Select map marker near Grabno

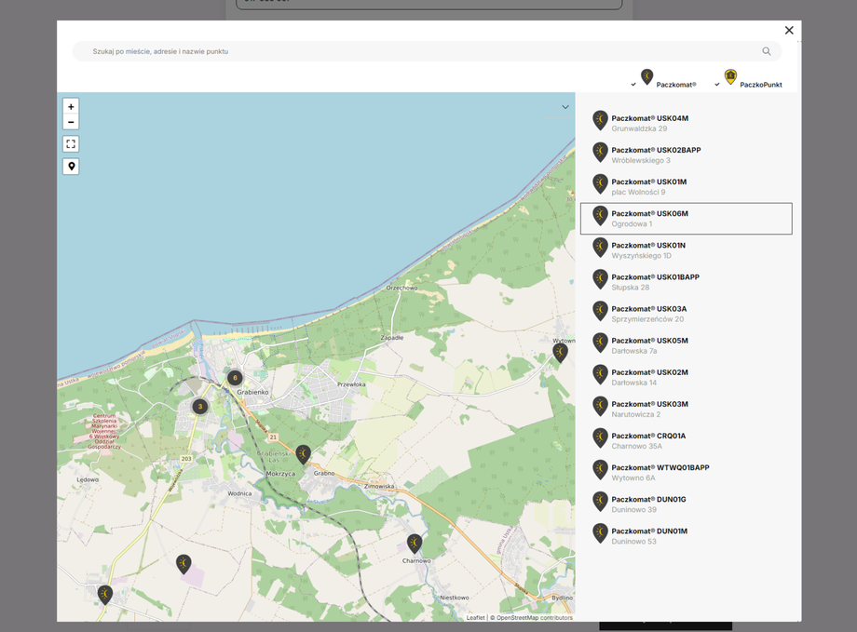coord(304,454)
